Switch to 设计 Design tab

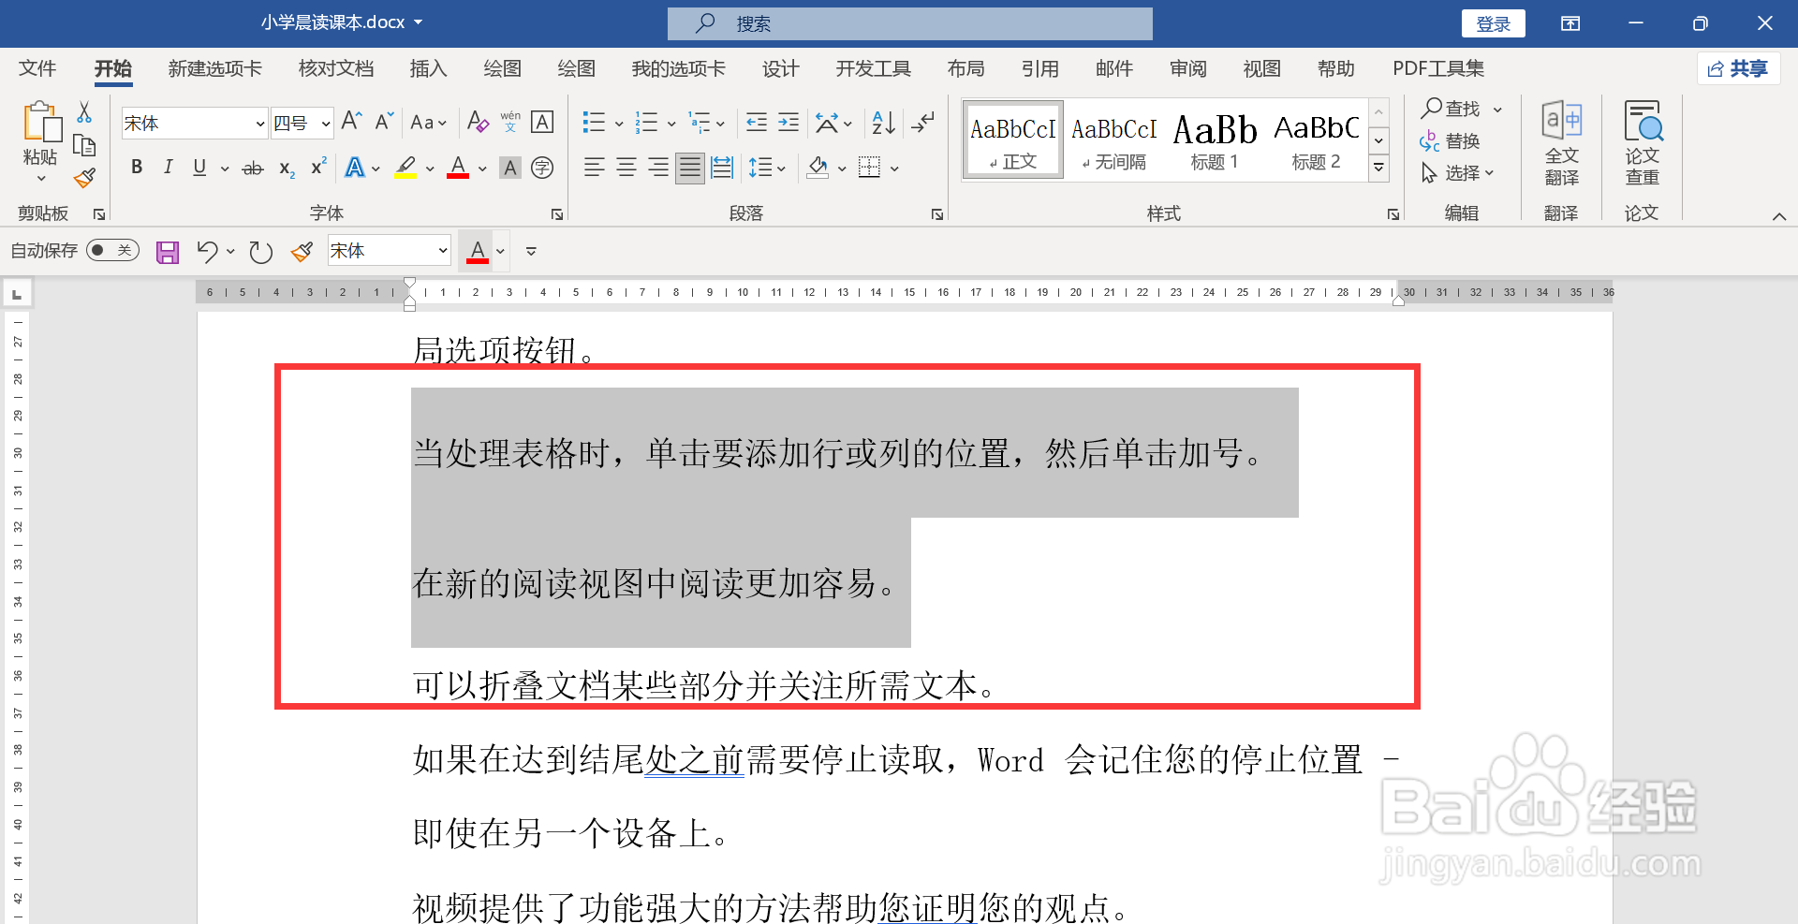pyautogui.click(x=780, y=68)
